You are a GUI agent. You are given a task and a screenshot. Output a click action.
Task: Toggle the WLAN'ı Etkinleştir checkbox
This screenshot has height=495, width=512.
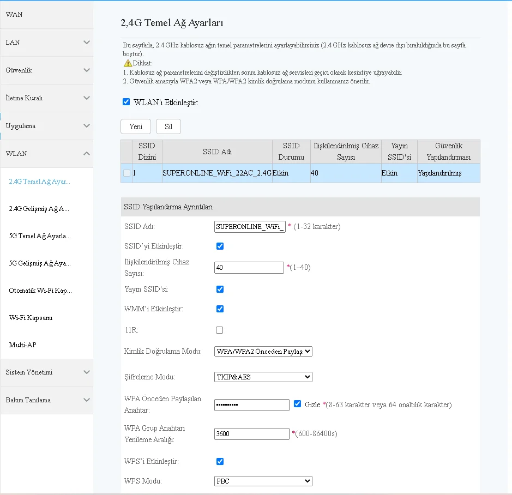[x=127, y=102]
